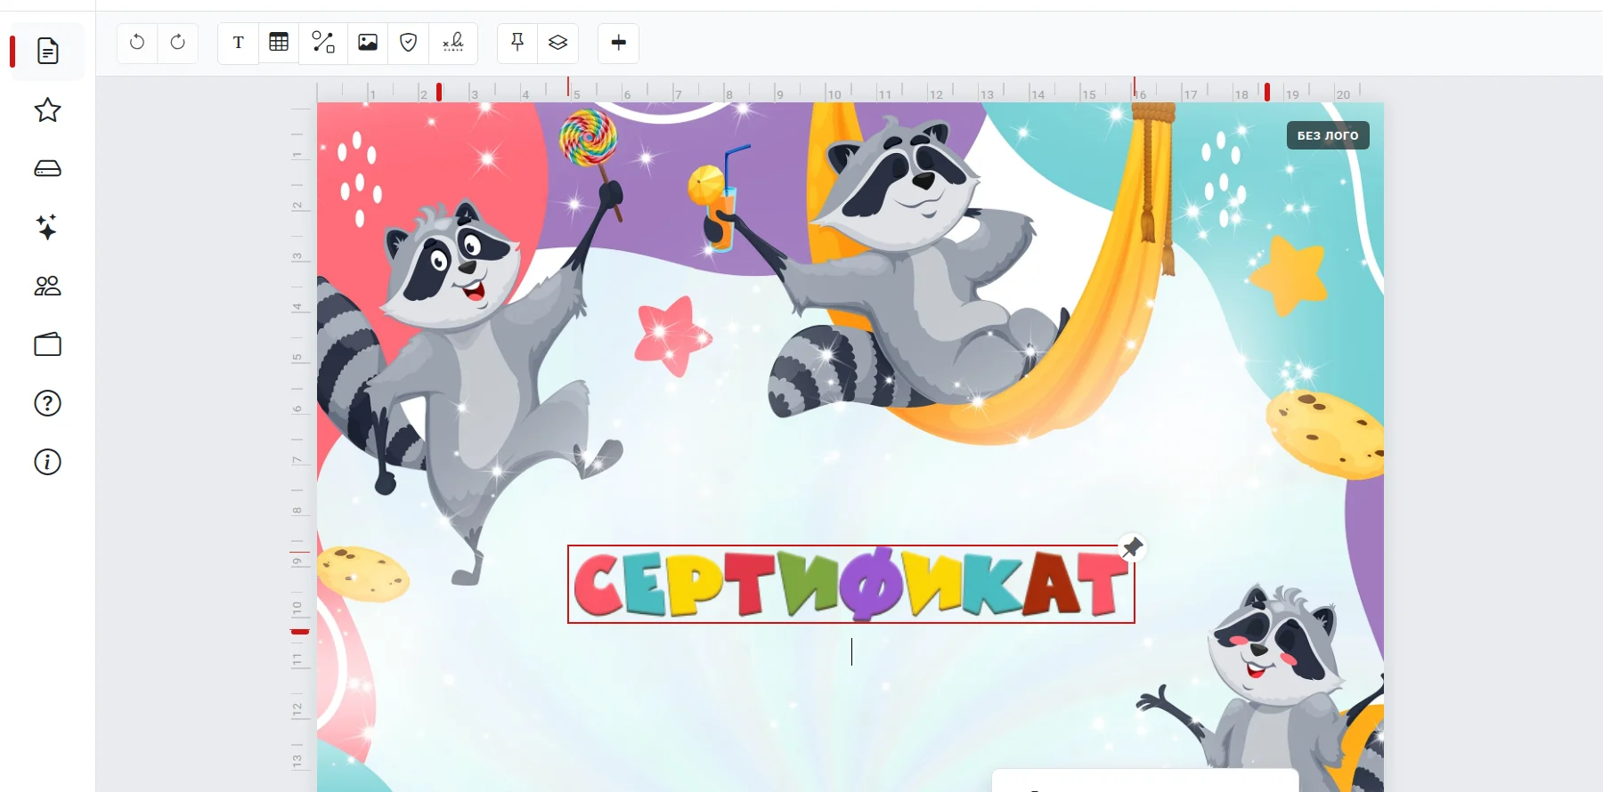Click the red marker near 16 on horizontal ruler
Screen dimensions: 1603x792
tap(1134, 86)
